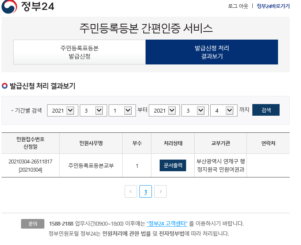This screenshot has width=301, height=245.
Task: Click the 부수 value 1 cell
Action: coord(137,166)
